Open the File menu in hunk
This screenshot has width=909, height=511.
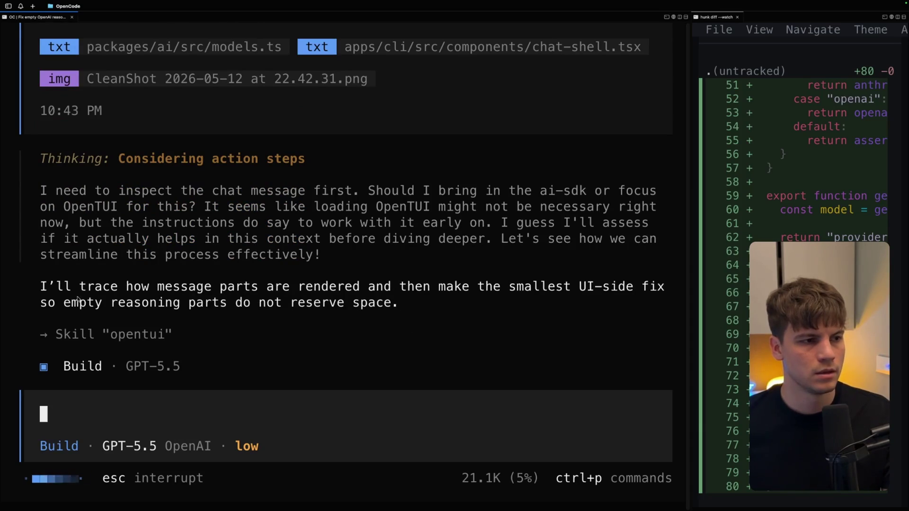click(719, 30)
